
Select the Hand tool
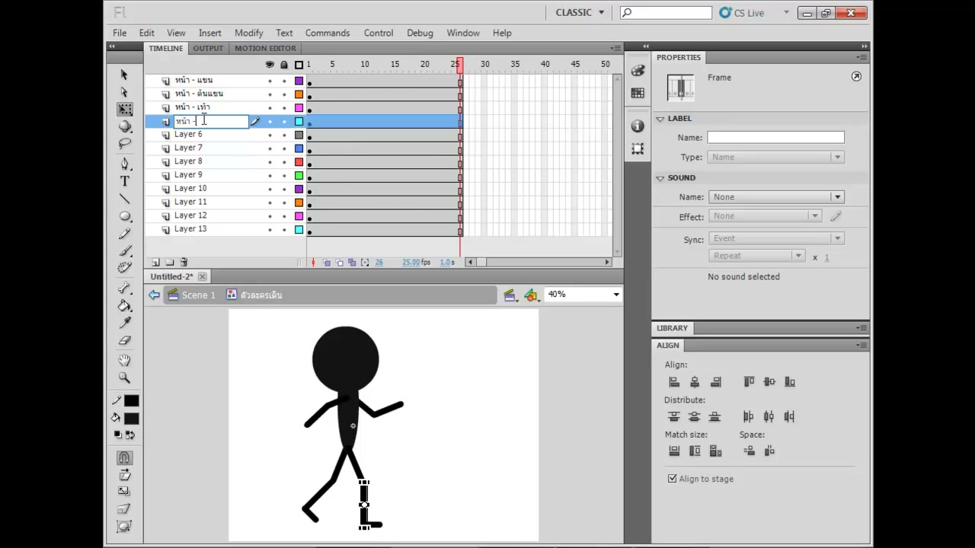pos(125,360)
